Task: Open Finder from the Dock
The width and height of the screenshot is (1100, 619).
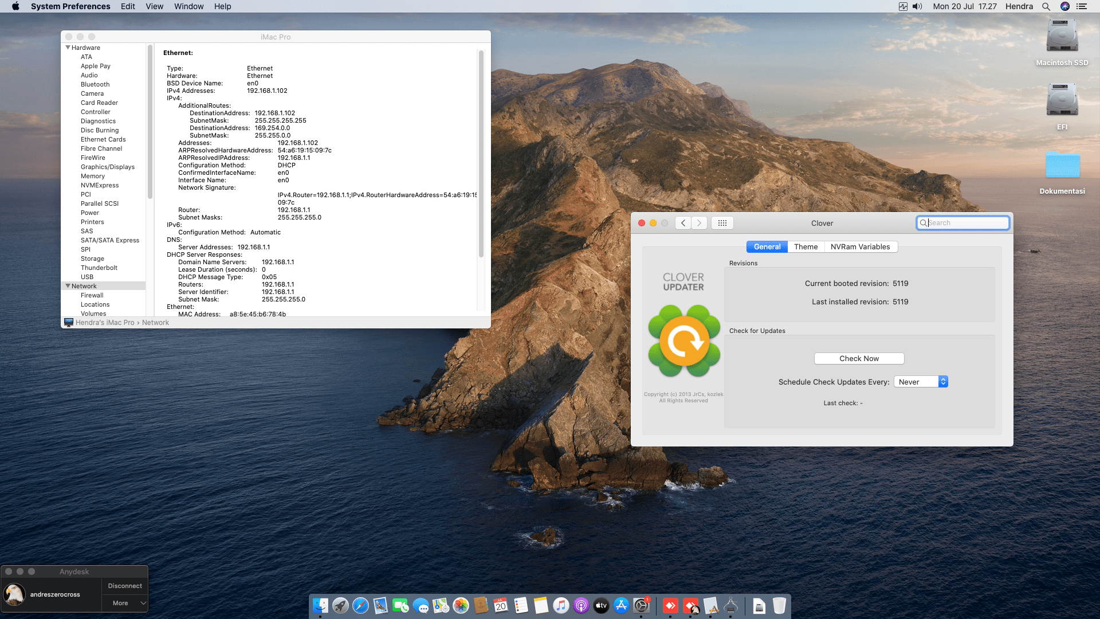Action: pyautogui.click(x=320, y=605)
